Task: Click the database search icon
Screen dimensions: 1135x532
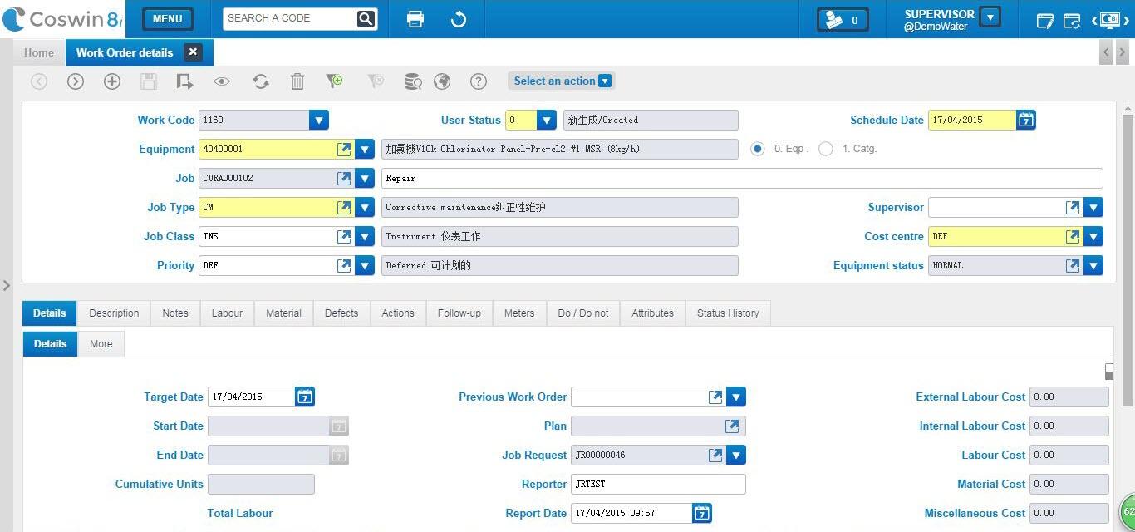Action: click(x=413, y=81)
